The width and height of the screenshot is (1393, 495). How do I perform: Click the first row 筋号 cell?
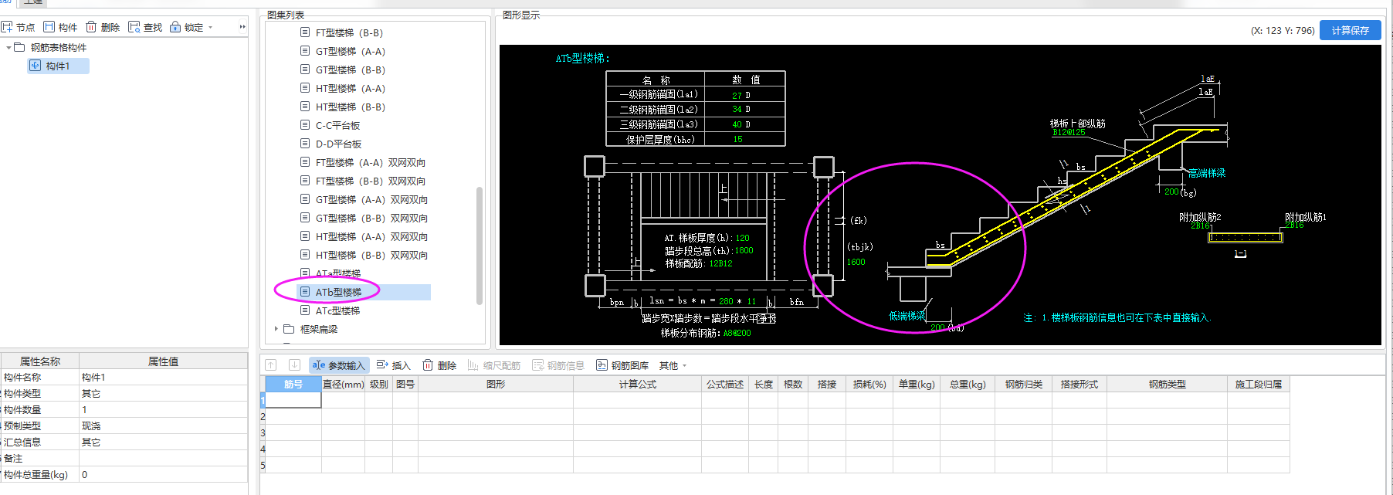coord(293,400)
